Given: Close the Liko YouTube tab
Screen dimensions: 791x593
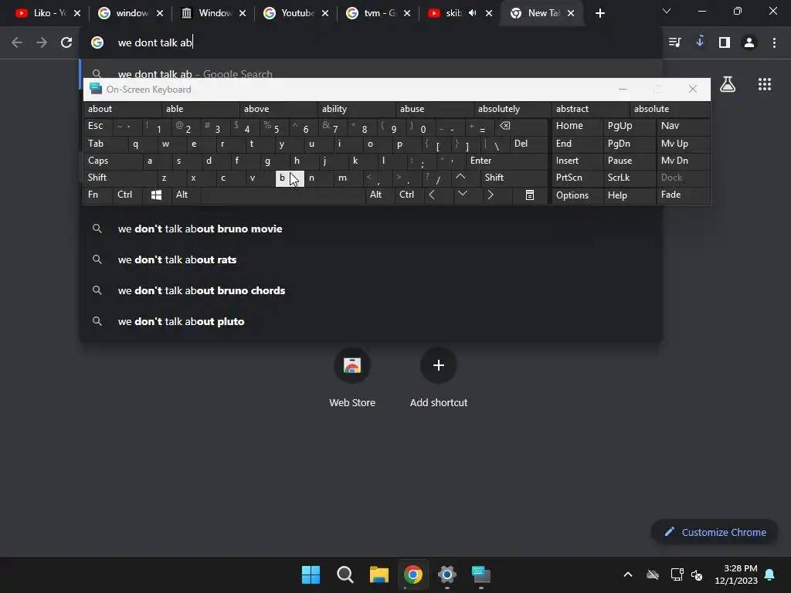Looking at the screenshot, I should (77, 13).
